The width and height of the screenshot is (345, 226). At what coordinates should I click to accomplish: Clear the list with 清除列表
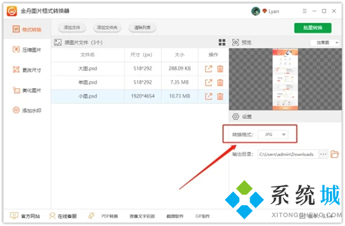pos(142,28)
